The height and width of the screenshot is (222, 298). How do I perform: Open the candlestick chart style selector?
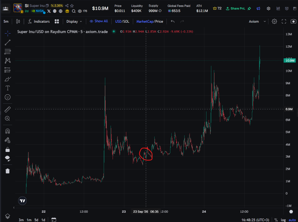18,21
